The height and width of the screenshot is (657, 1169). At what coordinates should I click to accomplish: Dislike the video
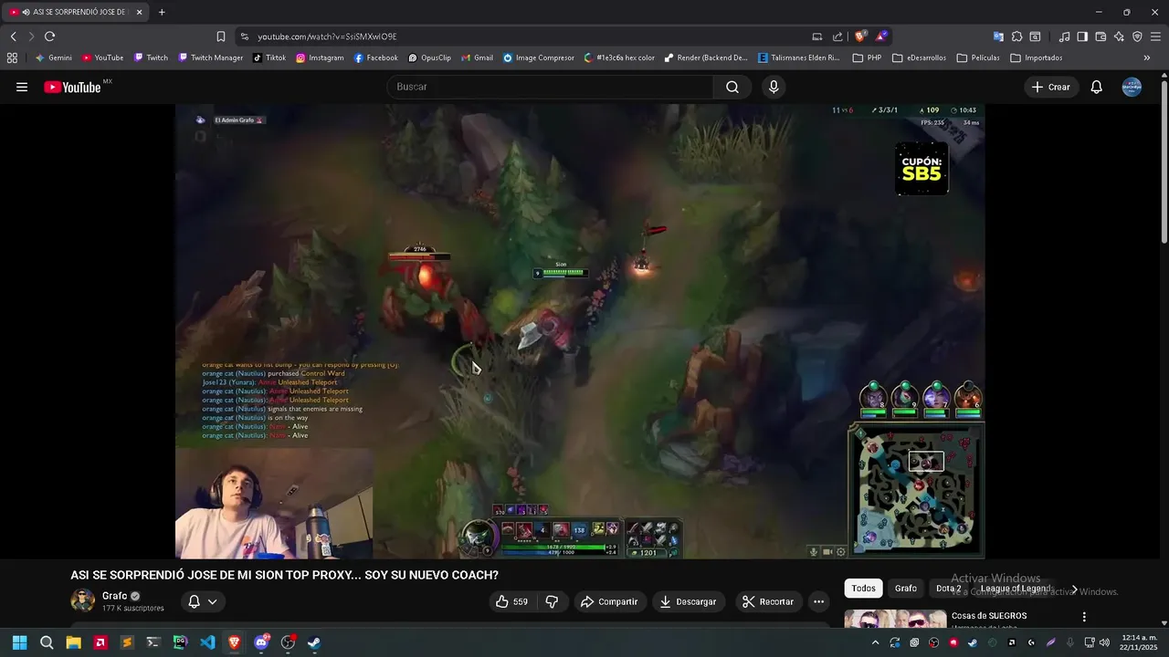[x=552, y=601]
